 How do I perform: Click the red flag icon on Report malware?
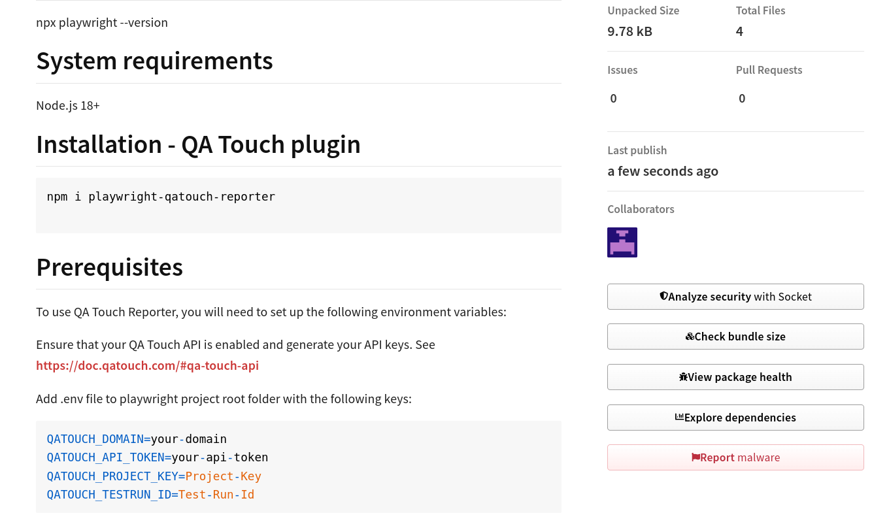click(696, 457)
